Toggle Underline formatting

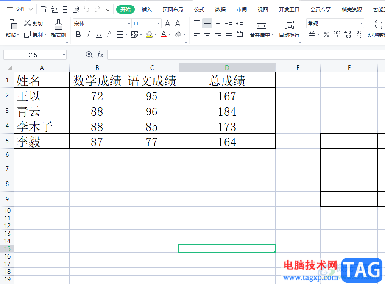tap(99, 35)
